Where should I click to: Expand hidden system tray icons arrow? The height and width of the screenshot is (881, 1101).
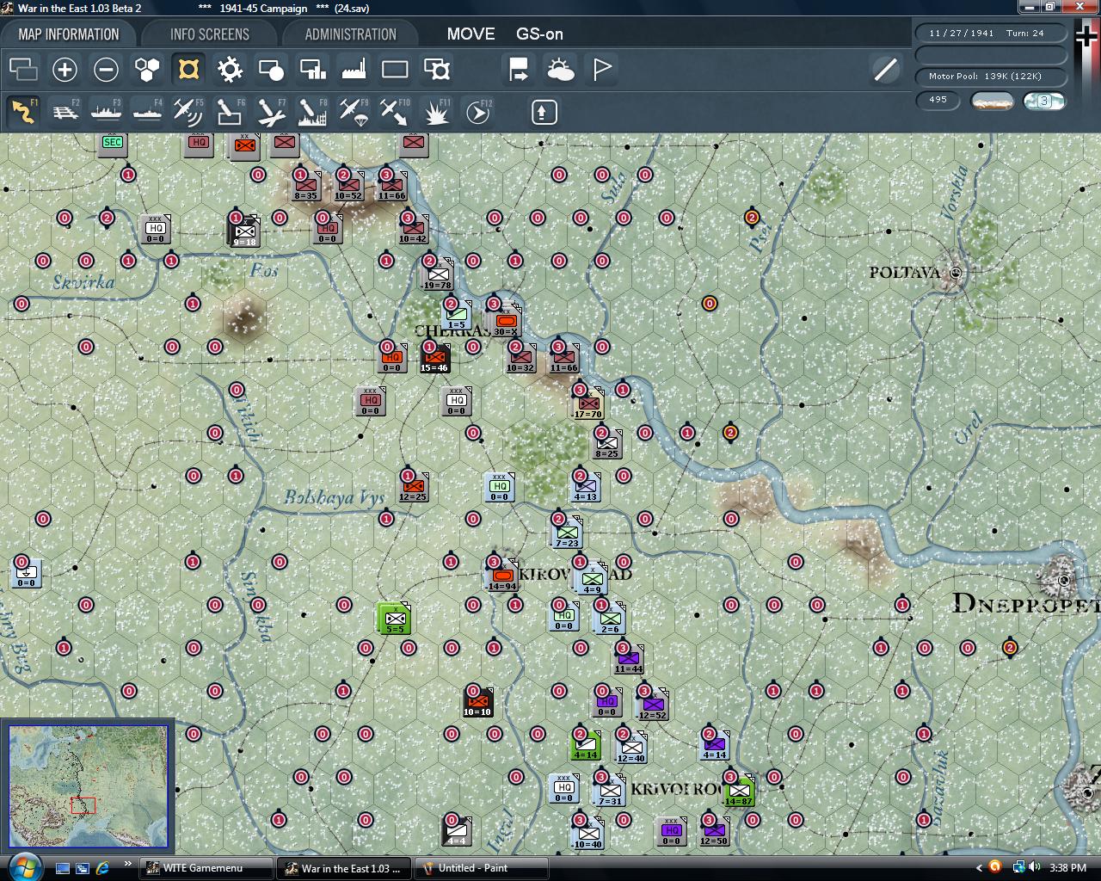point(979,867)
